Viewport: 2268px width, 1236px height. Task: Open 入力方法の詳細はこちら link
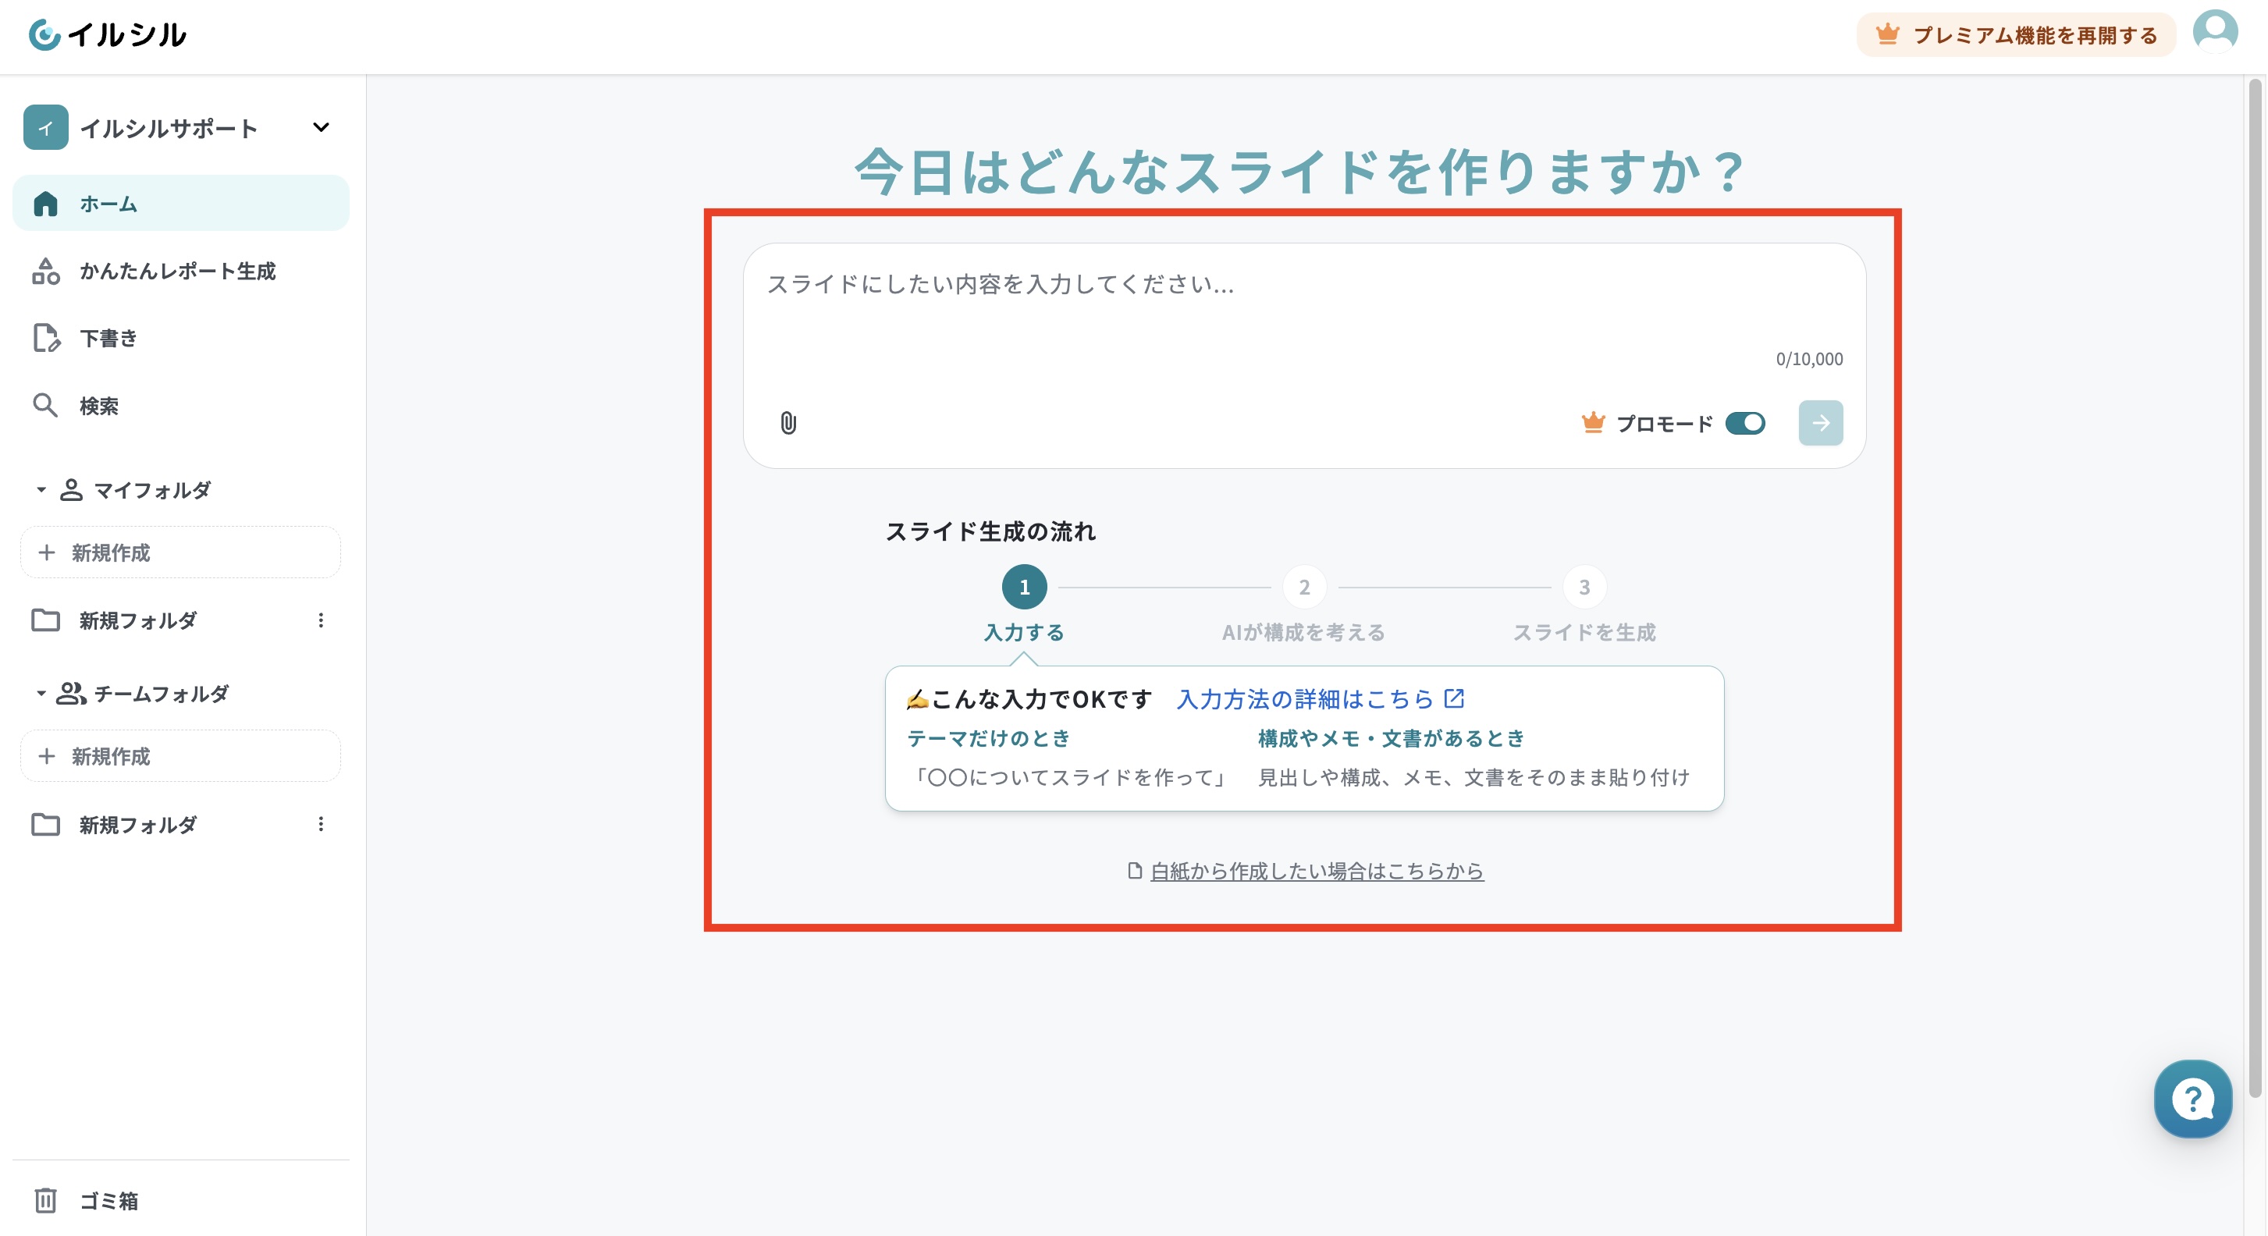(1306, 699)
